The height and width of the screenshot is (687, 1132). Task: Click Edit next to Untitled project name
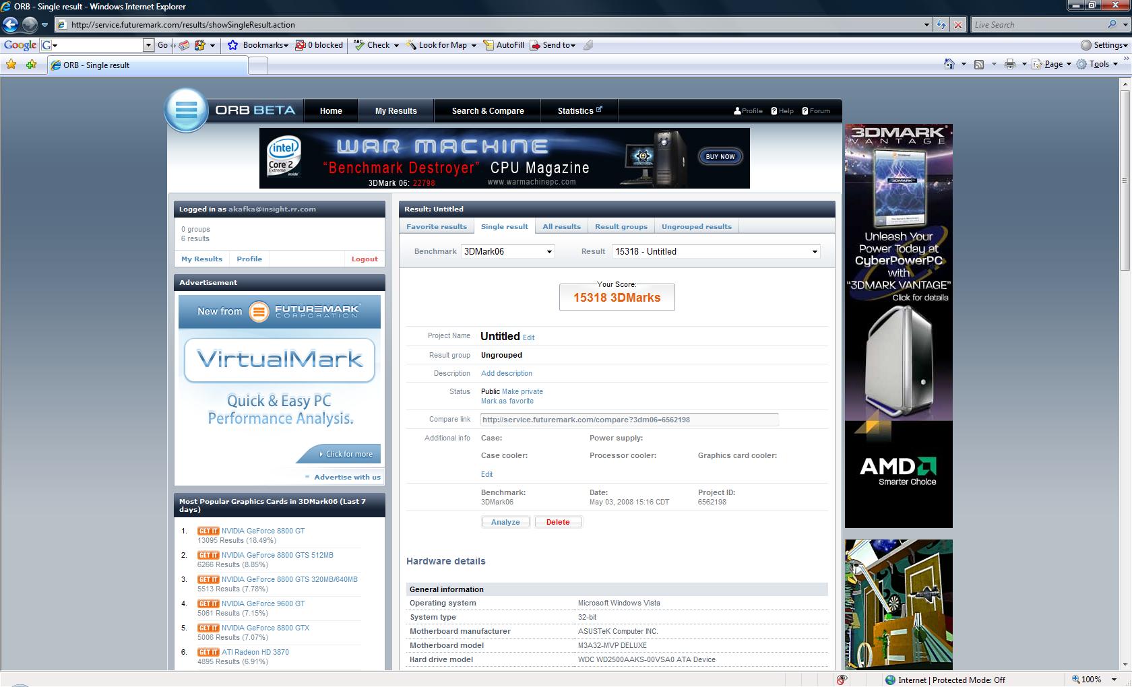tap(529, 337)
